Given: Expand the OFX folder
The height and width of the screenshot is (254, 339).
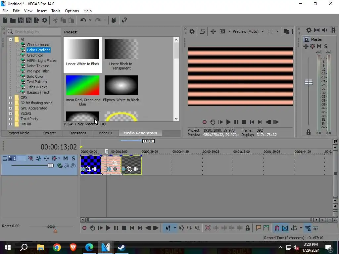Looking at the screenshot, I should (10, 98).
